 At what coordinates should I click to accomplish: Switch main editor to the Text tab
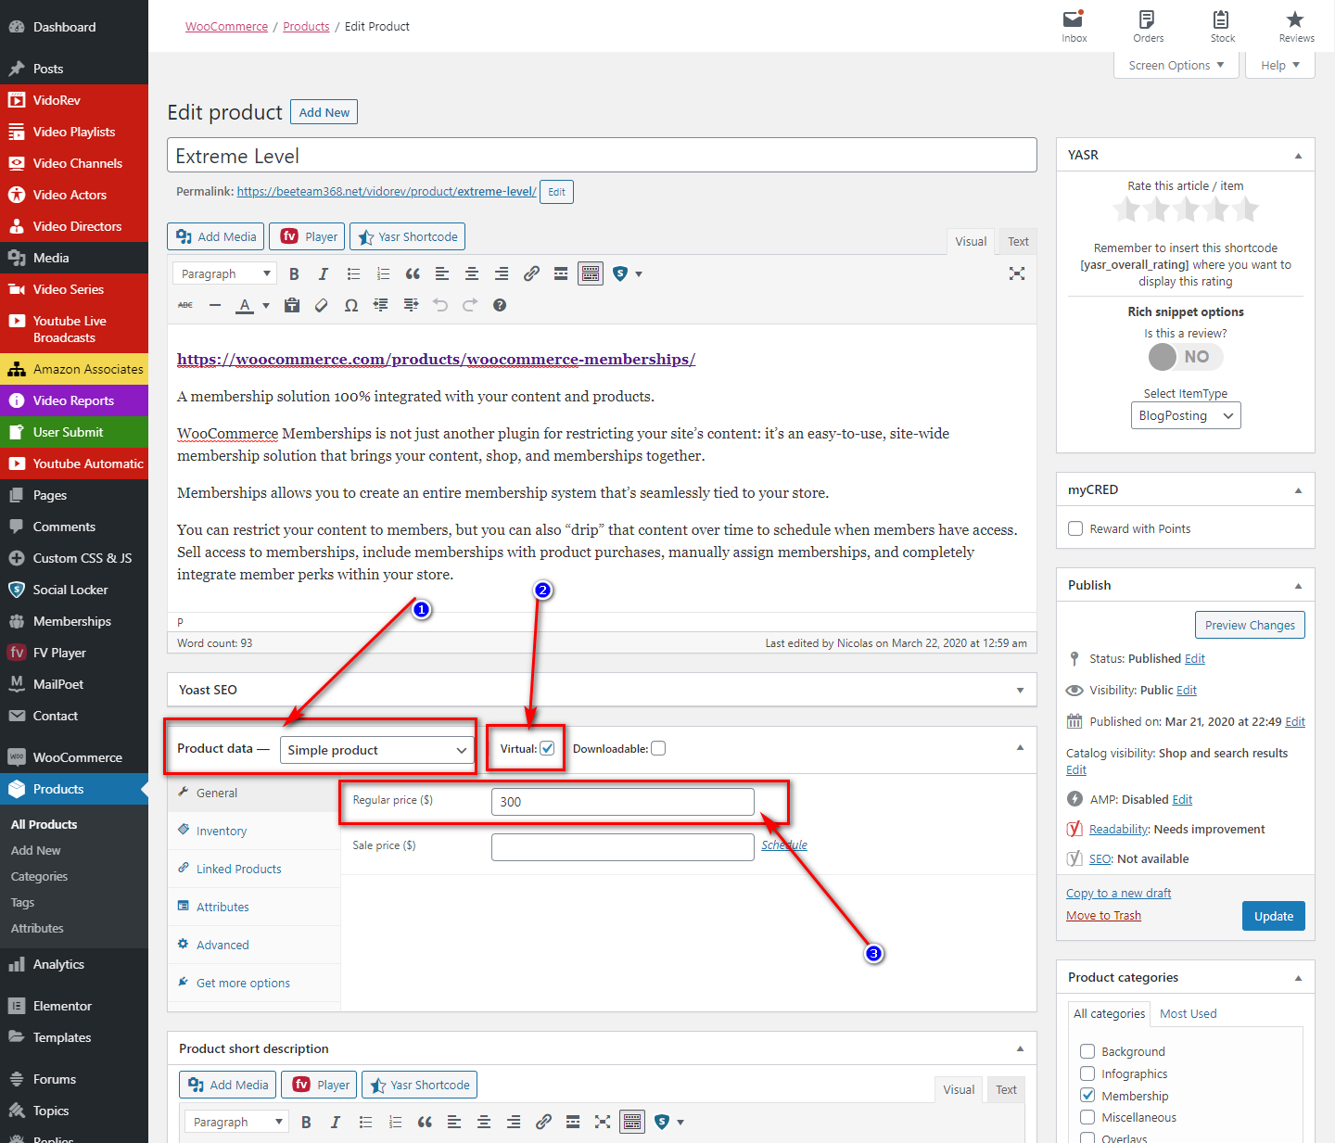[x=1018, y=242]
